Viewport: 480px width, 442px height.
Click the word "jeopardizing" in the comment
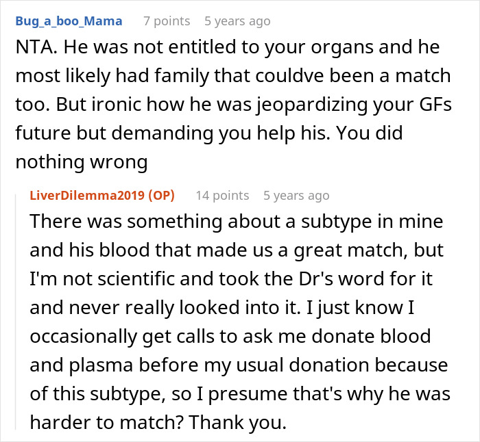click(273, 105)
